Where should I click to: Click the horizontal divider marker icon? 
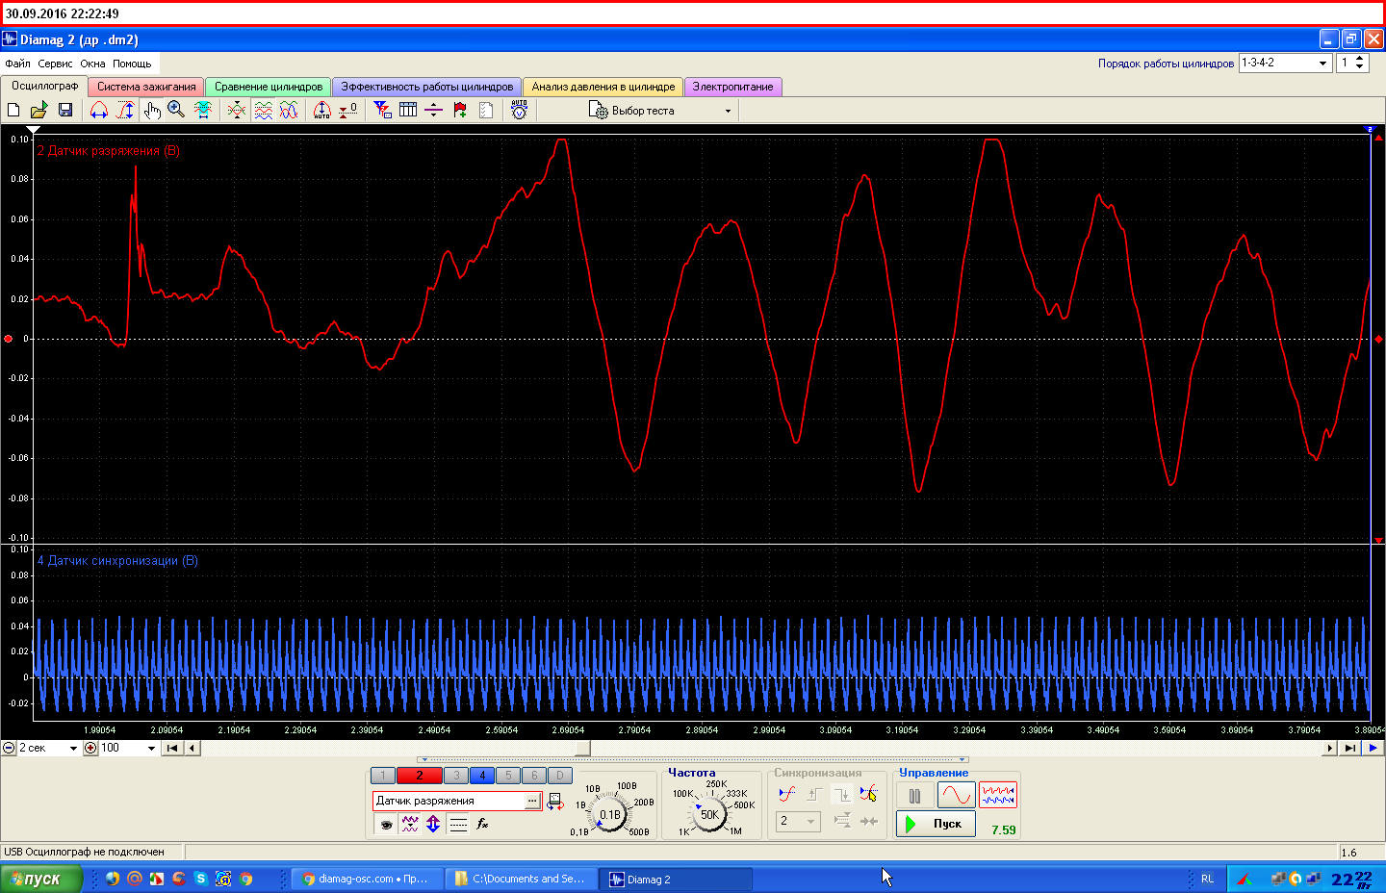coord(434,110)
